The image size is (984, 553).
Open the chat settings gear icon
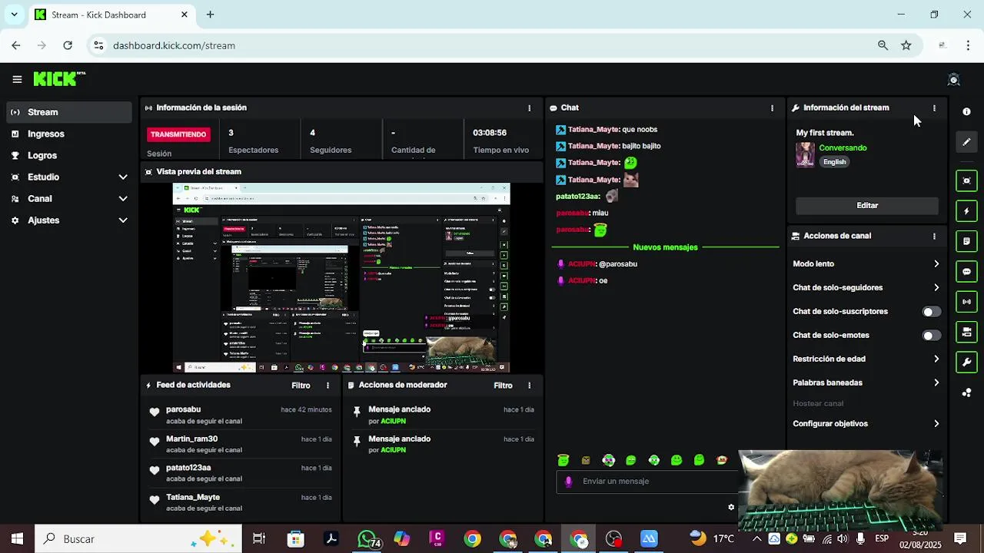pyautogui.click(x=731, y=507)
